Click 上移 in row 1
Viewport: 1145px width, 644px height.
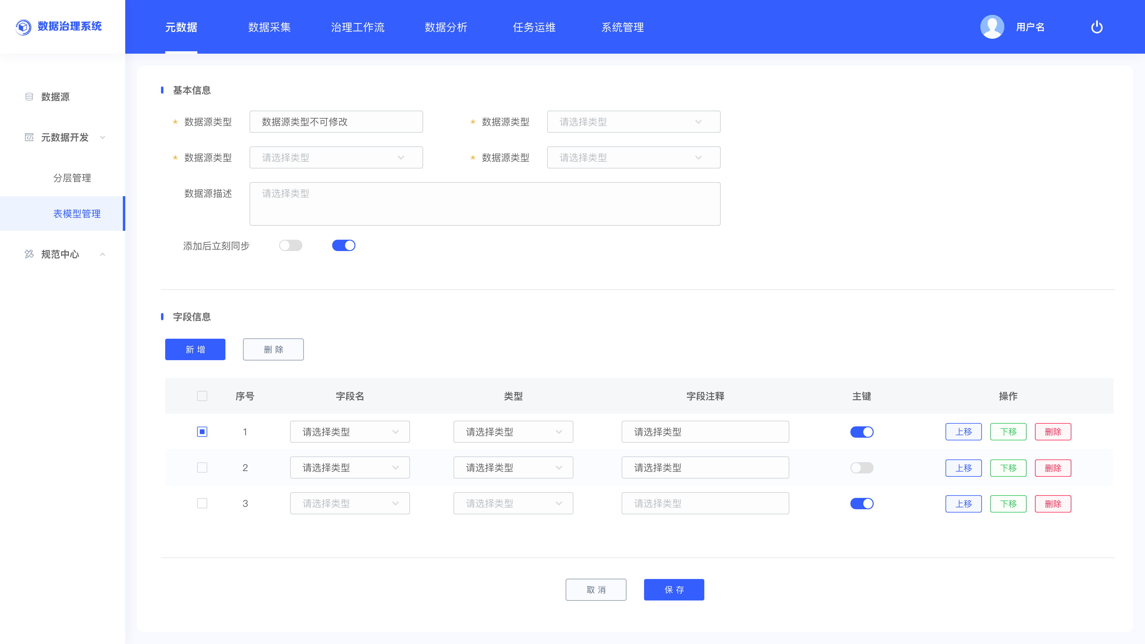tap(963, 431)
